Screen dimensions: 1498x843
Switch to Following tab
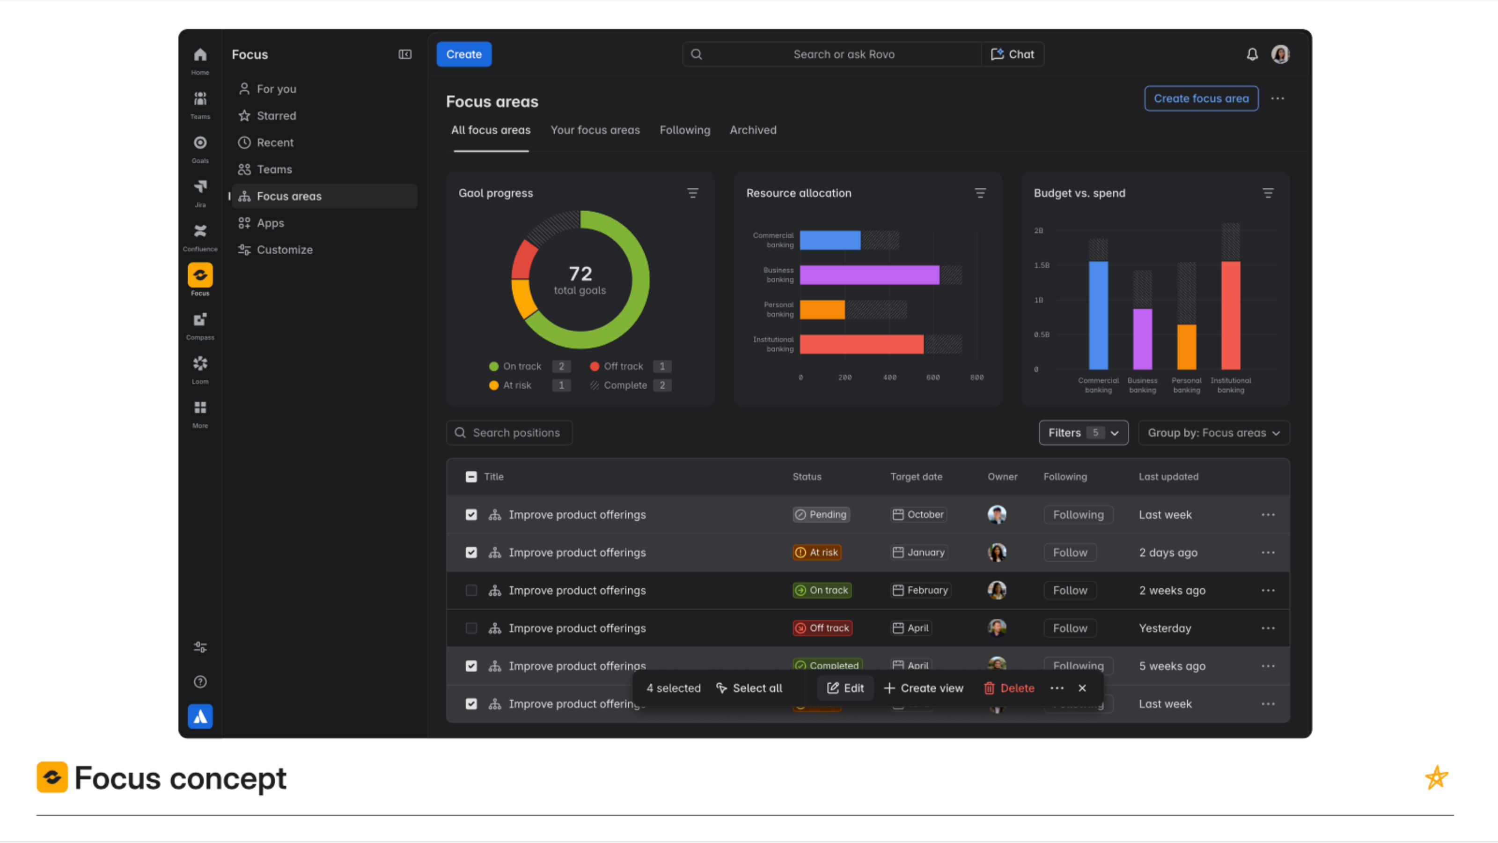[x=684, y=130]
